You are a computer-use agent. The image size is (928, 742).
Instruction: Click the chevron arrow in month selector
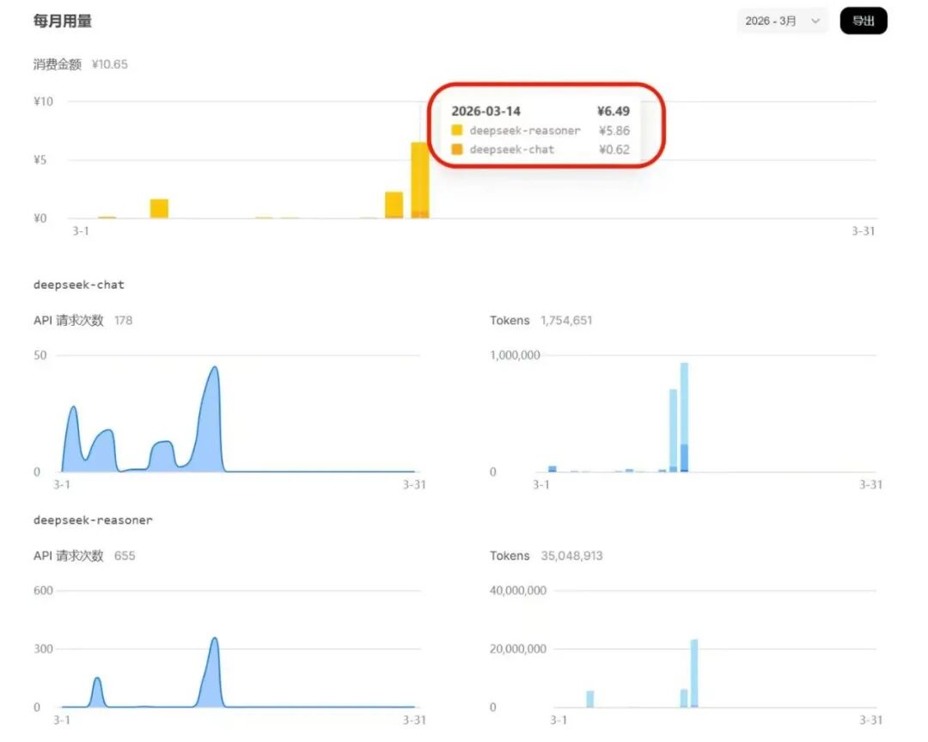pyautogui.click(x=815, y=21)
